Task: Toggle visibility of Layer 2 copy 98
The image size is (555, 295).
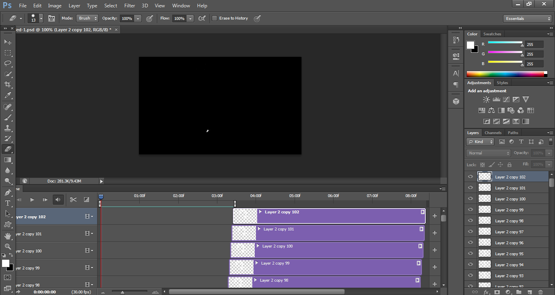Action: (x=470, y=221)
